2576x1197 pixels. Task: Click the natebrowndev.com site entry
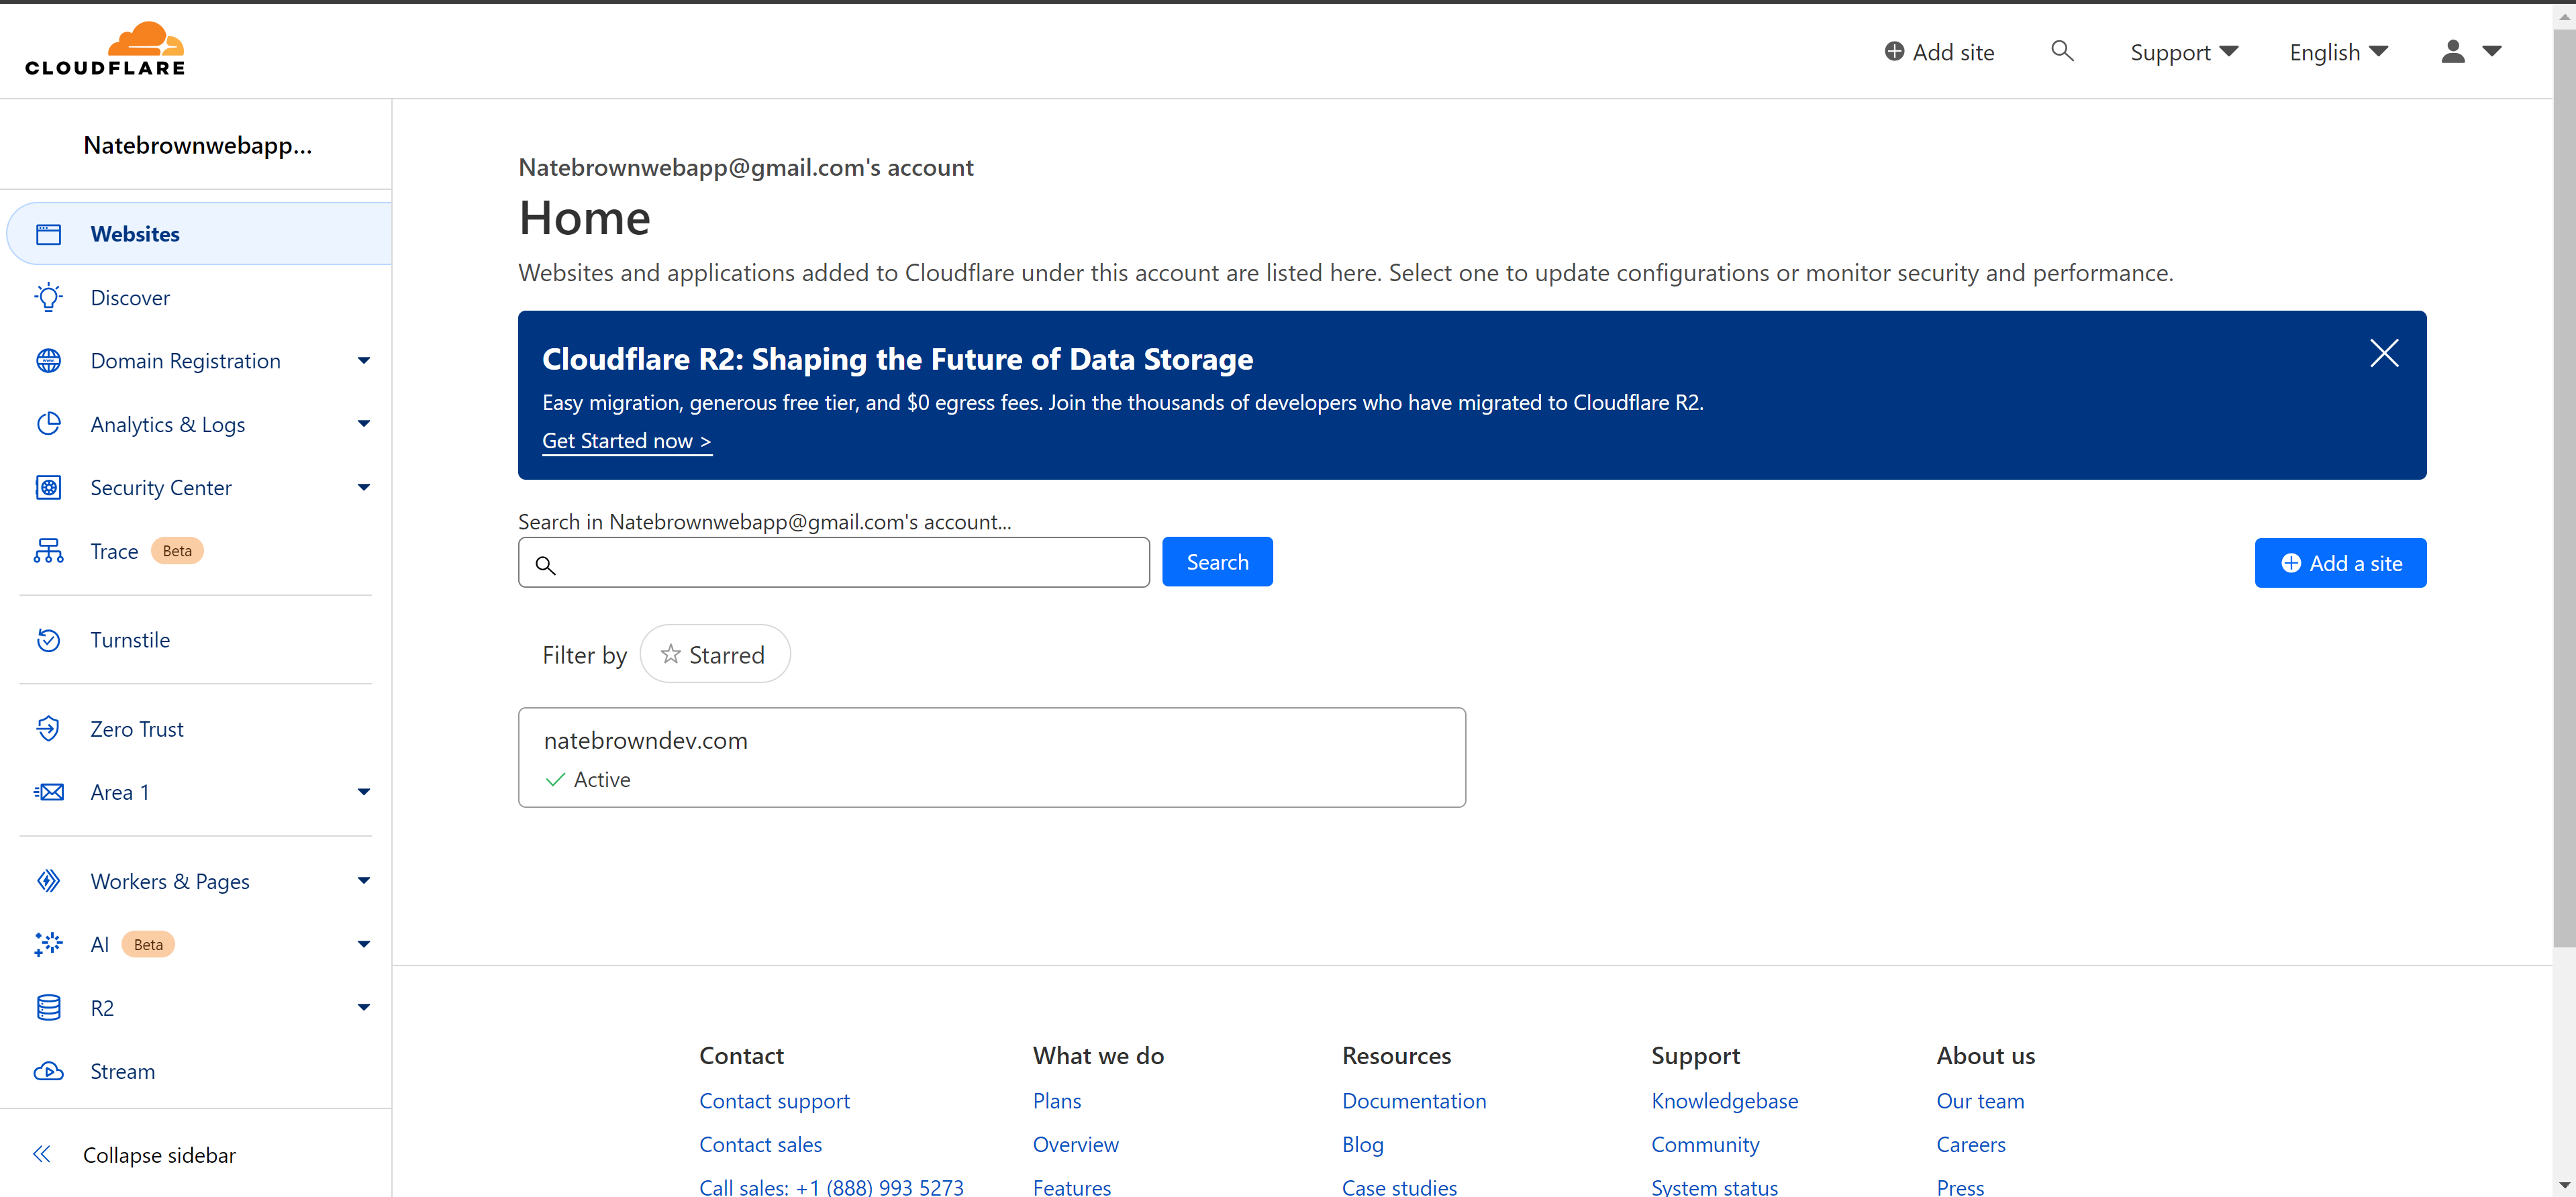(991, 757)
